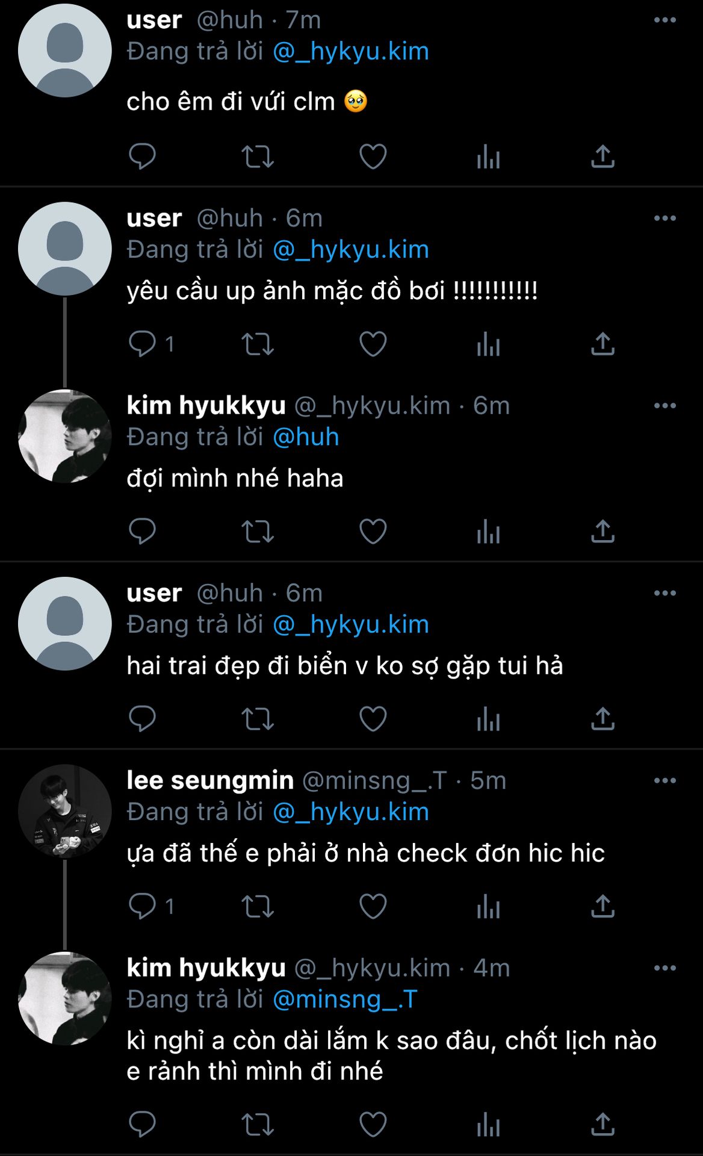
Task: Retweet kim hyukkyu's "kì nghỉ a còn dài" reply
Action: point(258,1125)
